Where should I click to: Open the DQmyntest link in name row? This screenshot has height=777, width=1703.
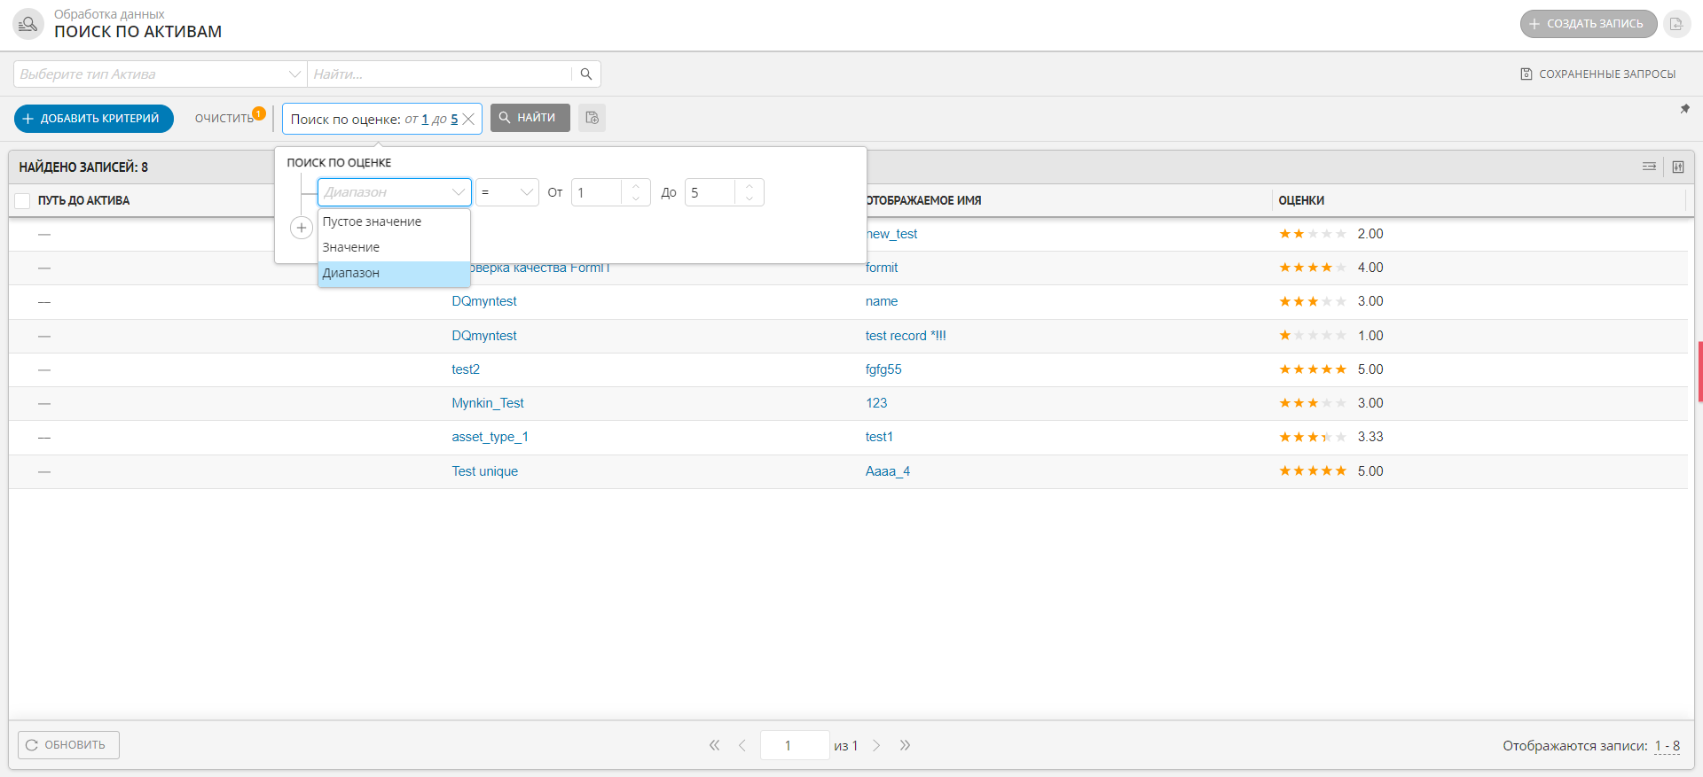(x=484, y=301)
